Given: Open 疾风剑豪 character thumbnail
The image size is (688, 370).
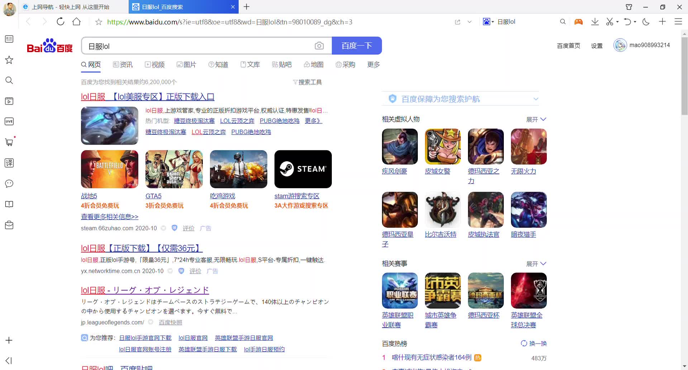Looking at the screenshot, I should pos(400,147).
